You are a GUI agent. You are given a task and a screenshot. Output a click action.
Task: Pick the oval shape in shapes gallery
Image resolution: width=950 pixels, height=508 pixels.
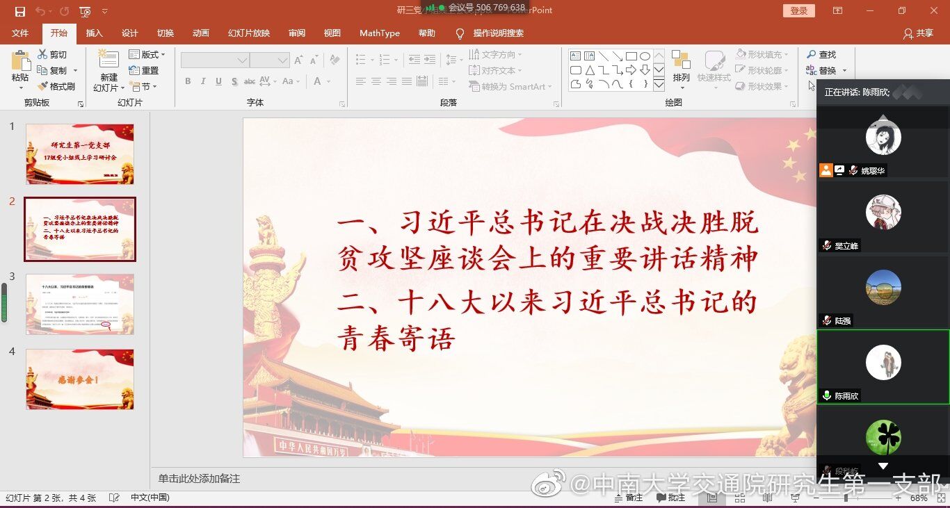coord(645,56)
